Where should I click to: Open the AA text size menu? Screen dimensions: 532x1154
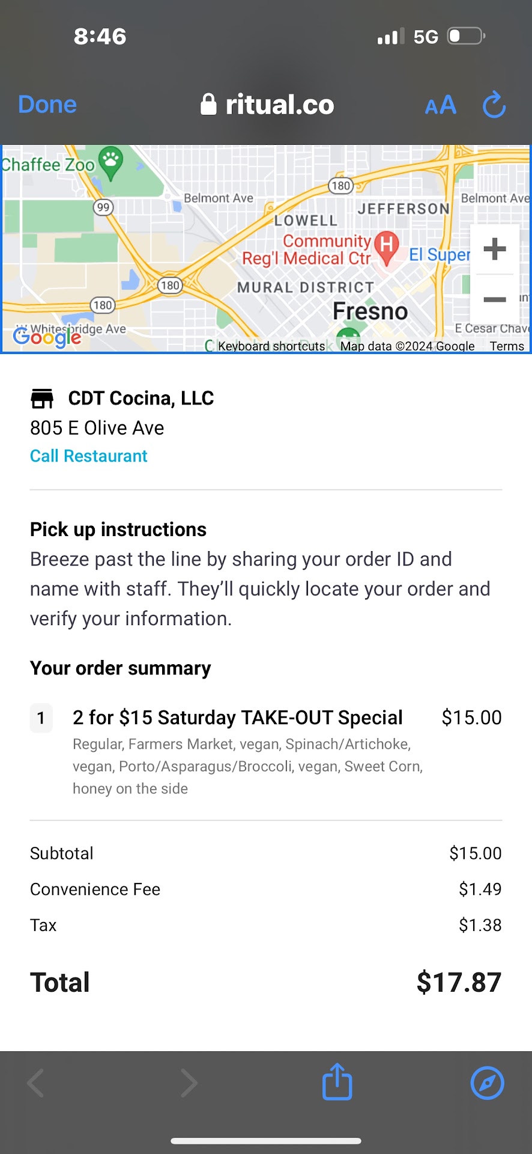tap(440, 106)
